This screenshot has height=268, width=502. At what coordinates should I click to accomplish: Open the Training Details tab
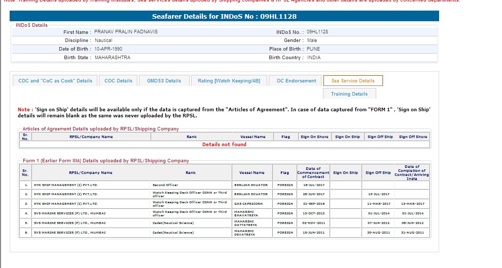[x=349, y=94]
